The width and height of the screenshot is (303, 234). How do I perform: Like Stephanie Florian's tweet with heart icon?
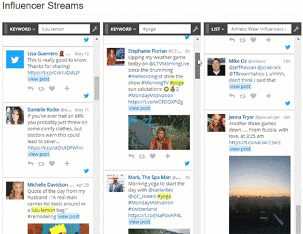153,156
